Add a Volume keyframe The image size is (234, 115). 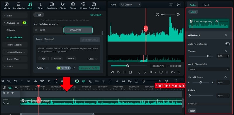pos(226,51)
